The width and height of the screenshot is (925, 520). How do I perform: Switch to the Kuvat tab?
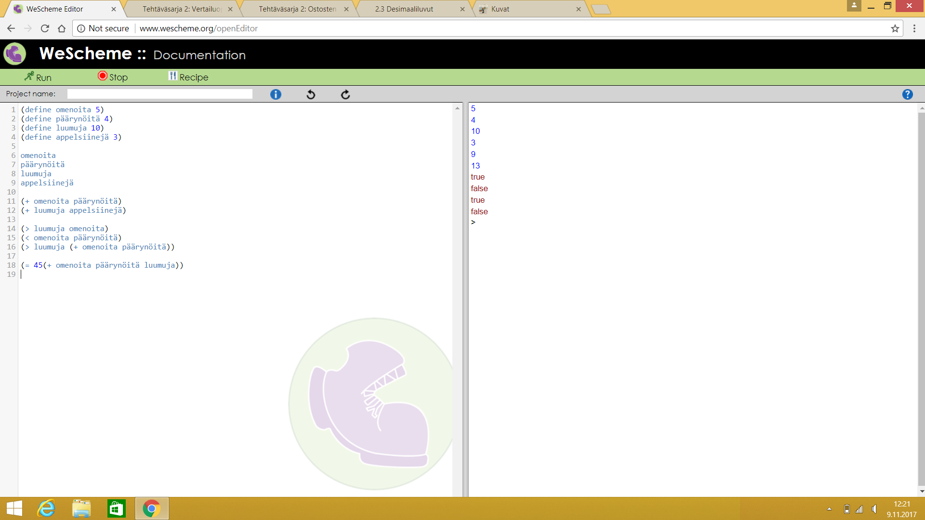(x=500, y=9)
